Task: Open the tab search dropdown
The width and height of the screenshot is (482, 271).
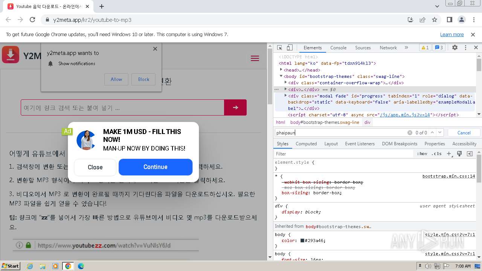Action: pyautogui.click(x=437, y=6)
